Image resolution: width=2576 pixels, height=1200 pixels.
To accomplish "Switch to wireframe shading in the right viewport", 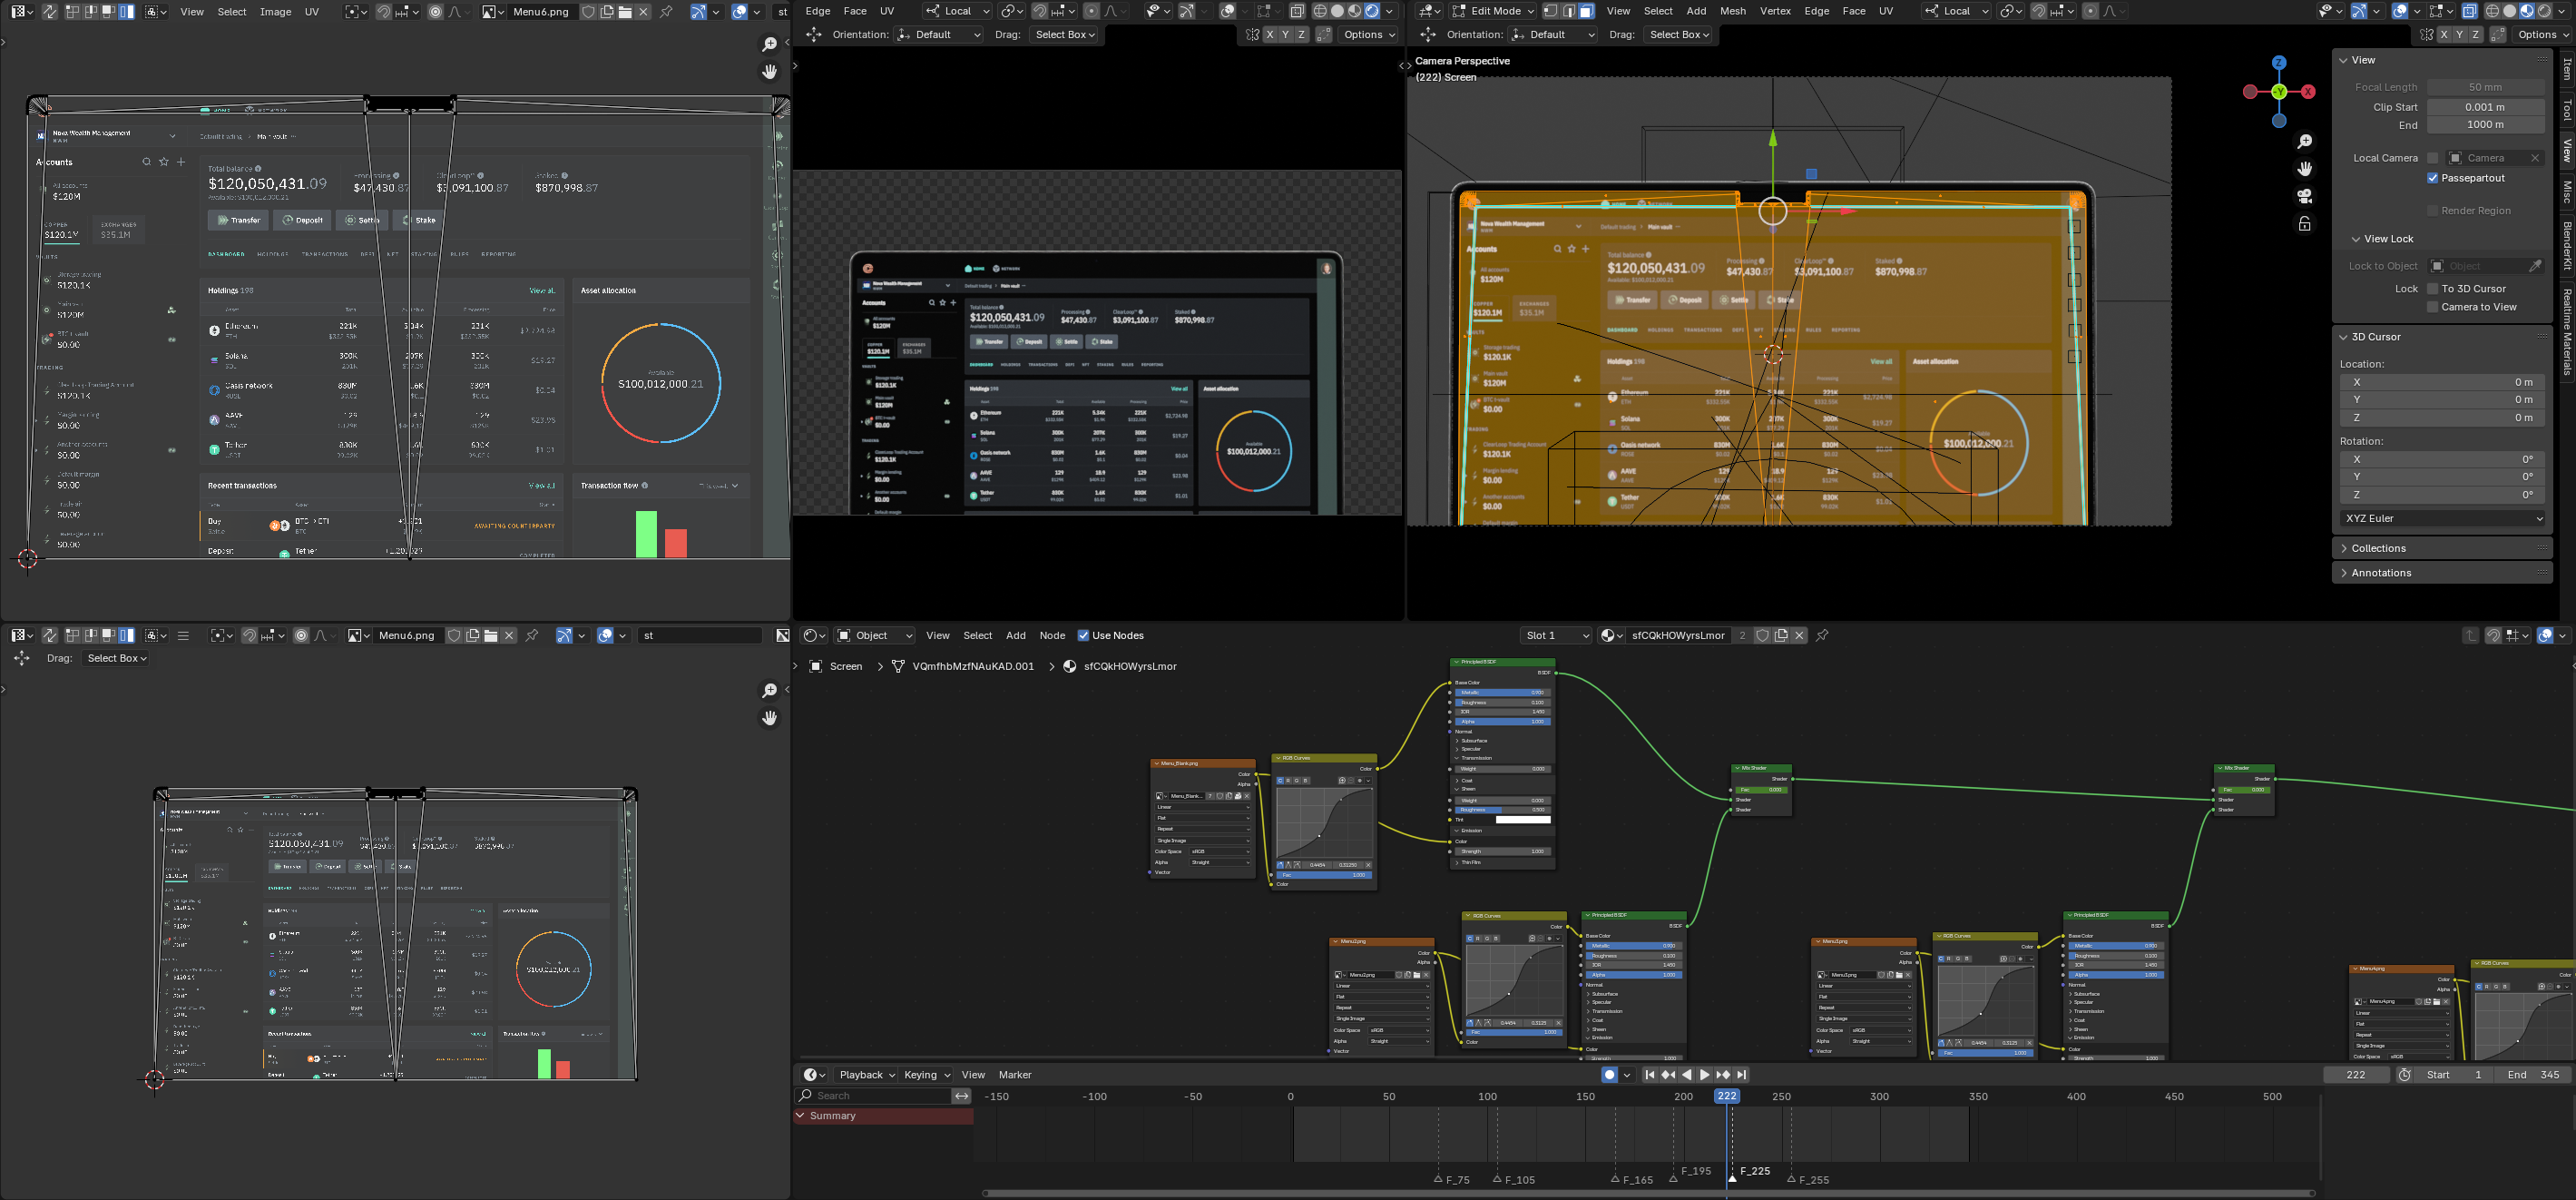I will 2492,11.
